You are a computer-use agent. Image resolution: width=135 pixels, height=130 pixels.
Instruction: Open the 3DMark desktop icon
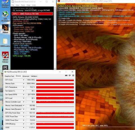pyautogui.click(x=5, y=29)
